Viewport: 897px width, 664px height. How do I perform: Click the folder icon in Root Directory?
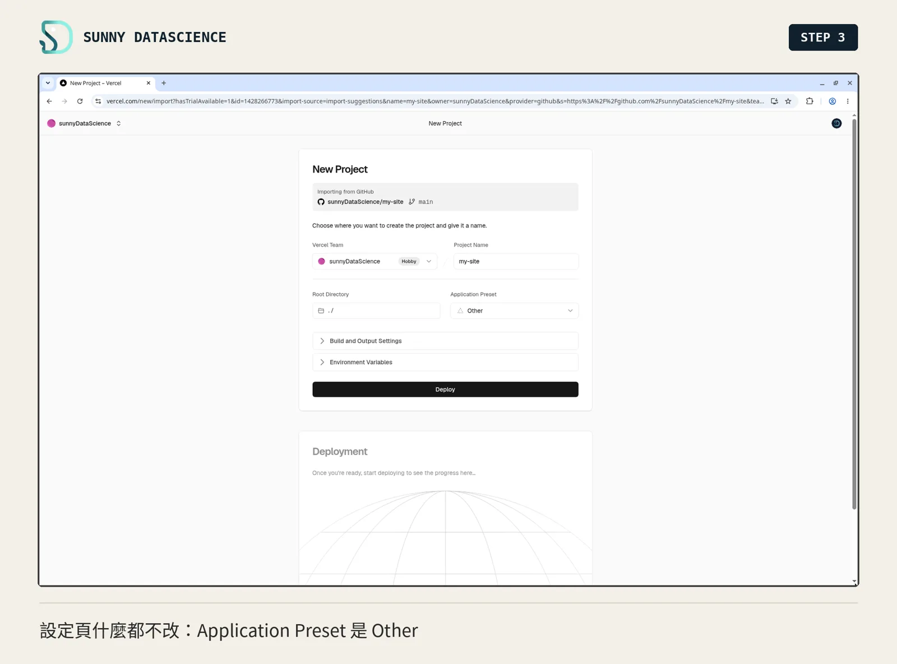click(x=321, y=310)
